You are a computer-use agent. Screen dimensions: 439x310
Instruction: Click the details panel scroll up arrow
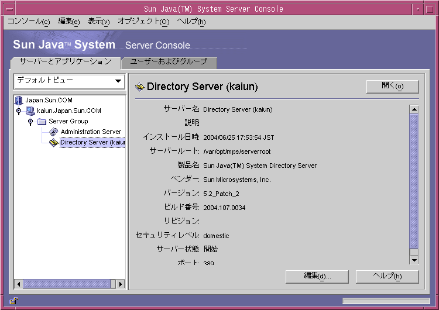[414, 109]
